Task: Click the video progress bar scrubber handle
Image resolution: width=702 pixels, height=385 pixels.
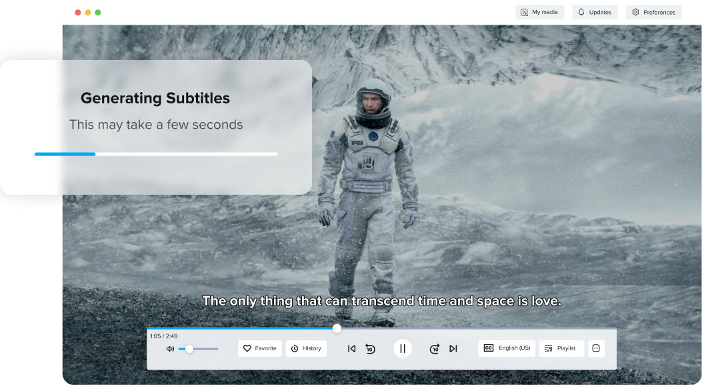Action: pos(337,328)
